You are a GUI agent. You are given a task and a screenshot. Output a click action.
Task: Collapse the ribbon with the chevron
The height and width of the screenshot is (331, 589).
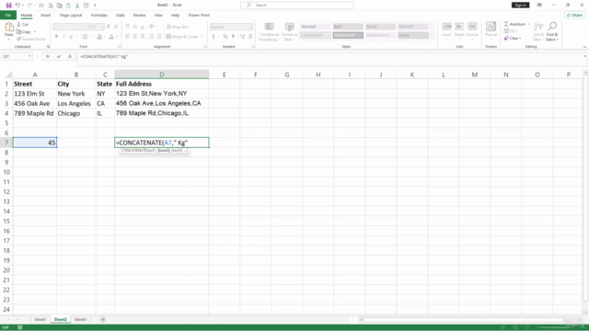584,47
